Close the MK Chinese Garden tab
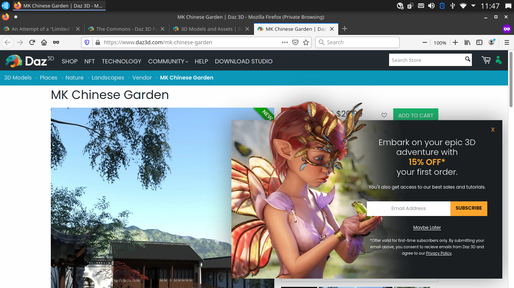The height and width of the screenshot is (288, 514). (x=332, y=29)
